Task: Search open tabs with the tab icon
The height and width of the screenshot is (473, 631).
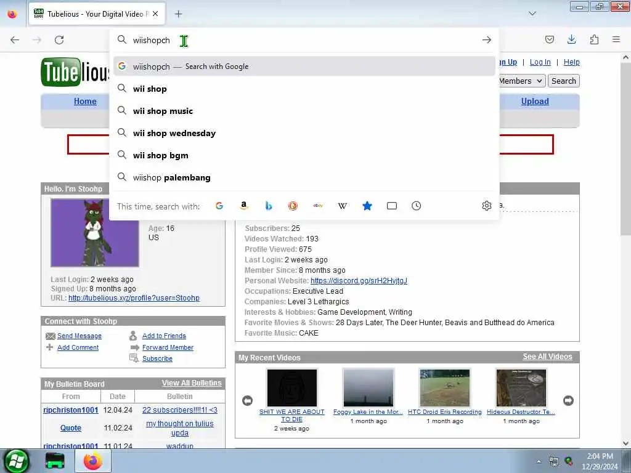Action: [391, 206]
